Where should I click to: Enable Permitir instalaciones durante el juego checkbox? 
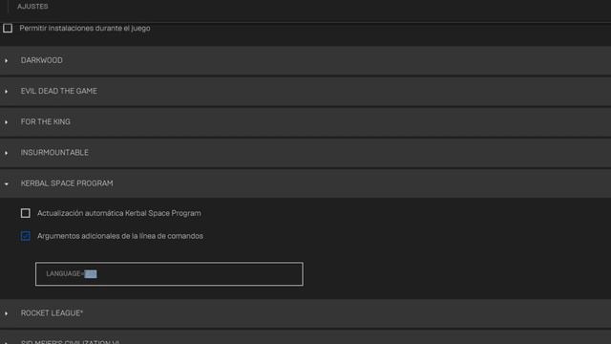pyautogui.click(x=8, y=28)
